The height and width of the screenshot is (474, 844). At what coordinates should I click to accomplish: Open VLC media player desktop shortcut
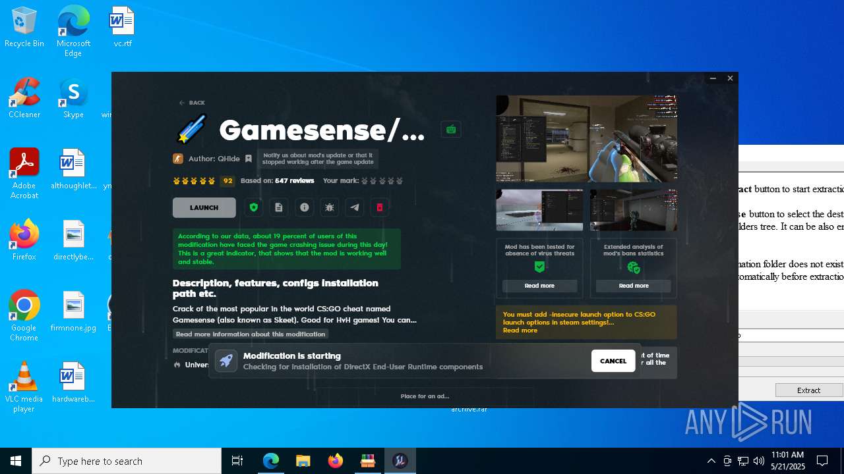pyautogui.click(x=24, y=387)
